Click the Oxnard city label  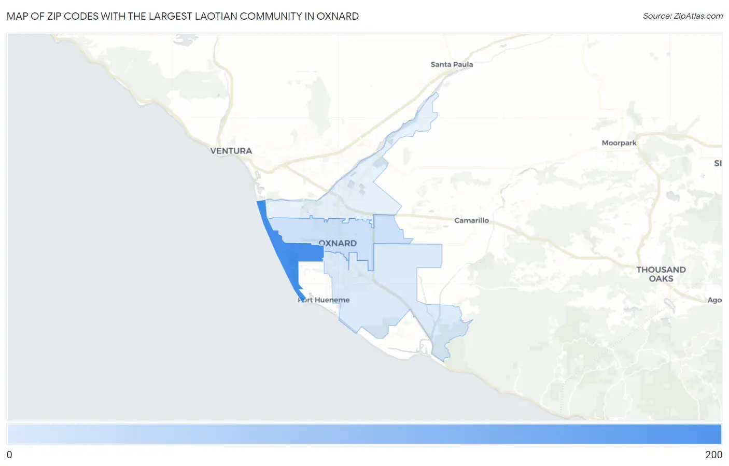point(338,243)
